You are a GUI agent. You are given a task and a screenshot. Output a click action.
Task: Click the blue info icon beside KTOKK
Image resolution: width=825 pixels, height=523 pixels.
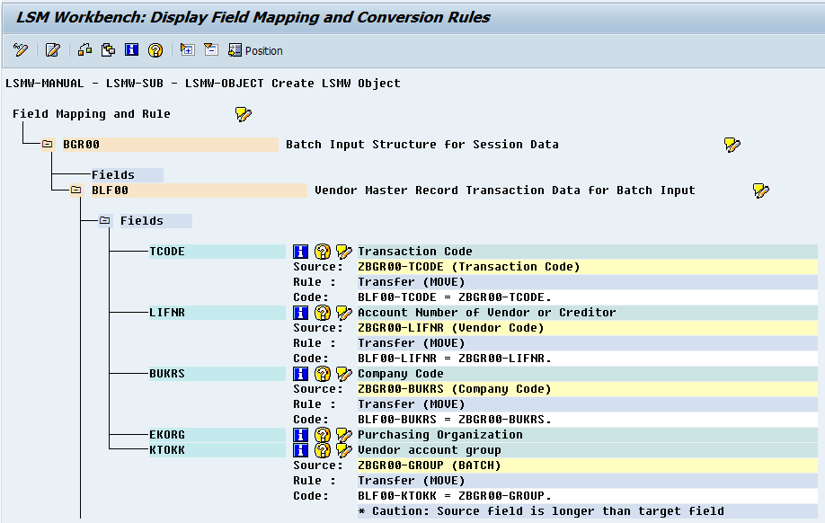tap(301, 449)
